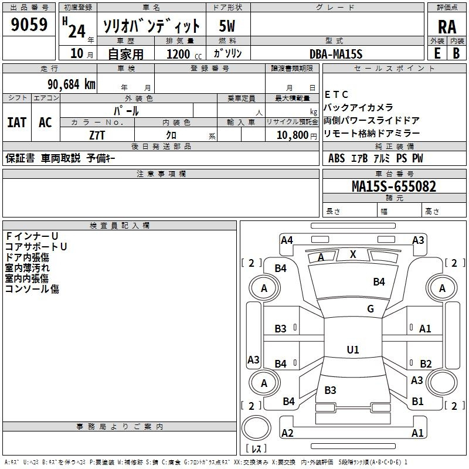The image size is (469, 469).
Task: Select the lot number 9059
Action: tap(29, 25)
